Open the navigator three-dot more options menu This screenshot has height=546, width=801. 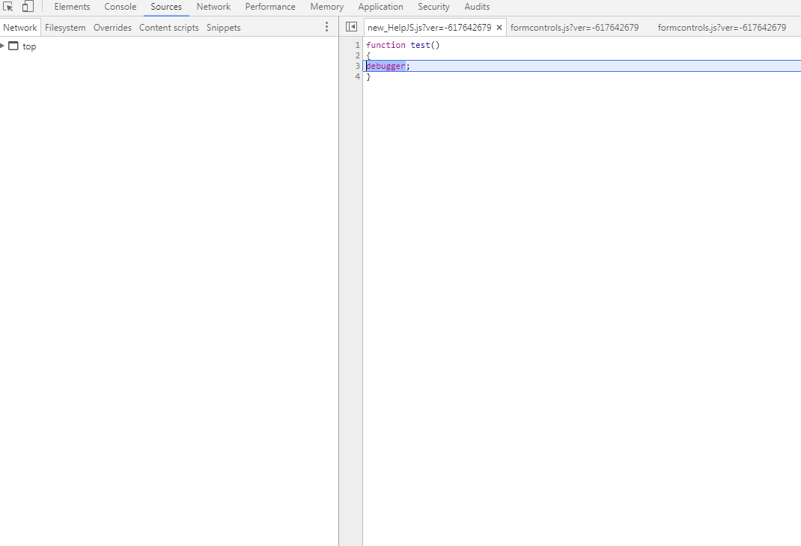(327, 27)
